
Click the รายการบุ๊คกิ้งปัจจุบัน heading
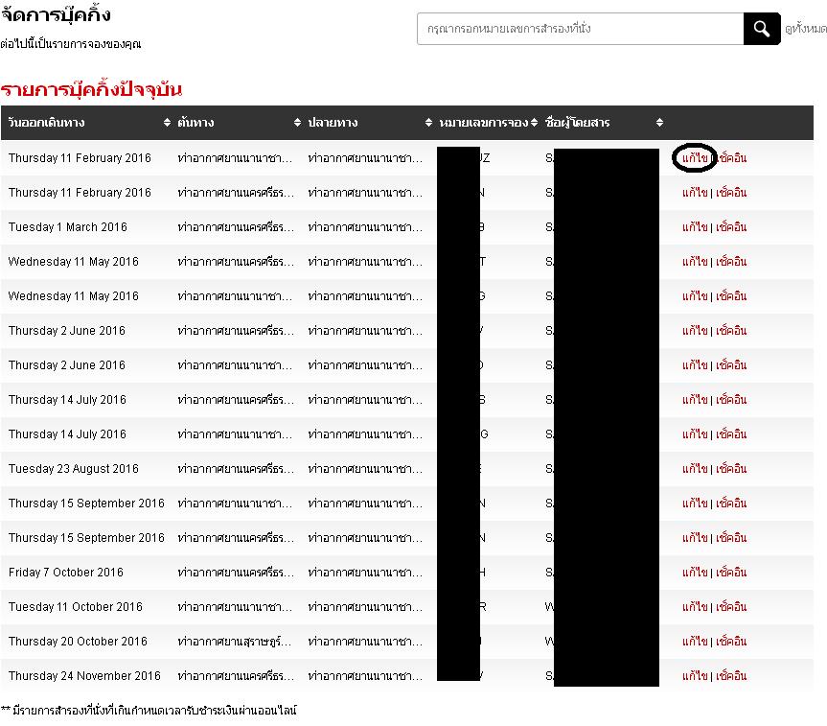tap(91, 89)
